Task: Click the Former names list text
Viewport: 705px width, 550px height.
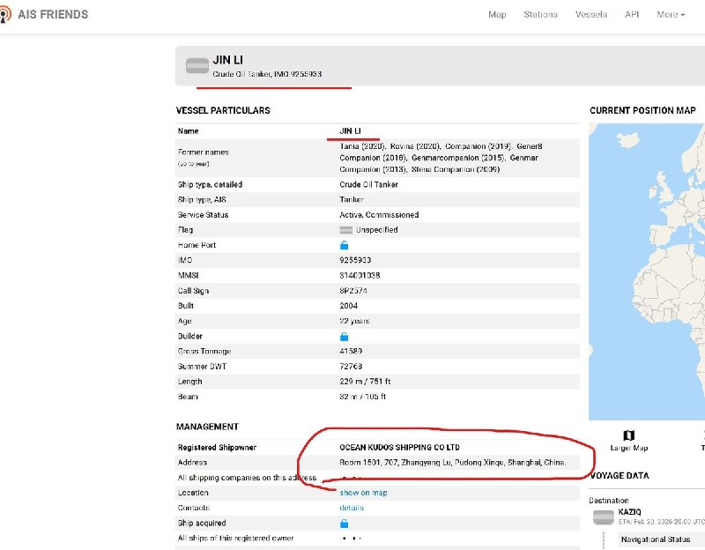Action: [x=442, y=158]
